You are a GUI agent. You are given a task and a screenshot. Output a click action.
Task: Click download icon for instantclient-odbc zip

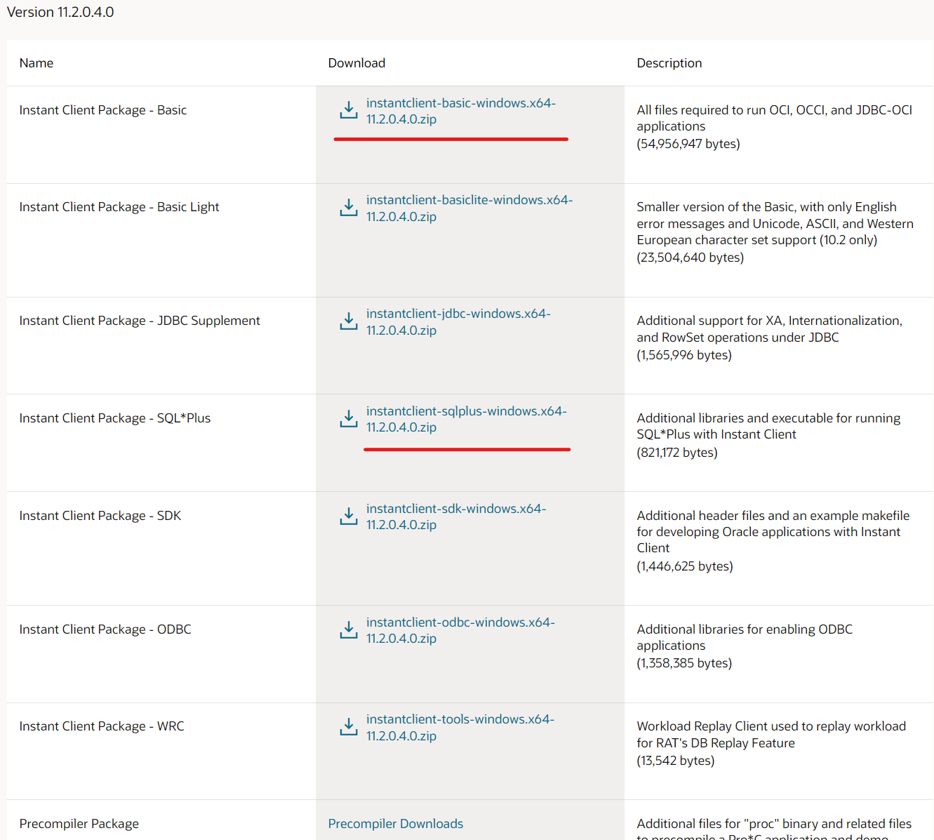[x=349, y=630]
